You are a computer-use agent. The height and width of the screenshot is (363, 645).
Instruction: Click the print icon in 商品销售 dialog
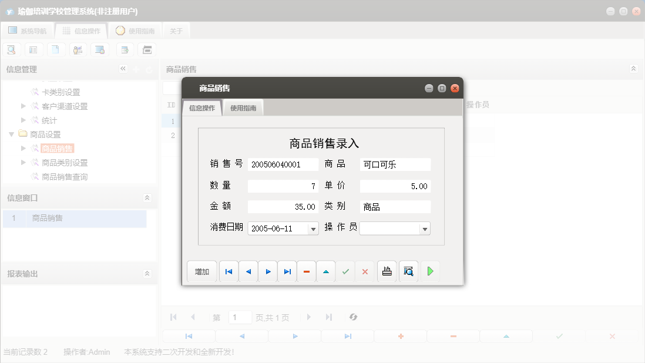(387, 271)
